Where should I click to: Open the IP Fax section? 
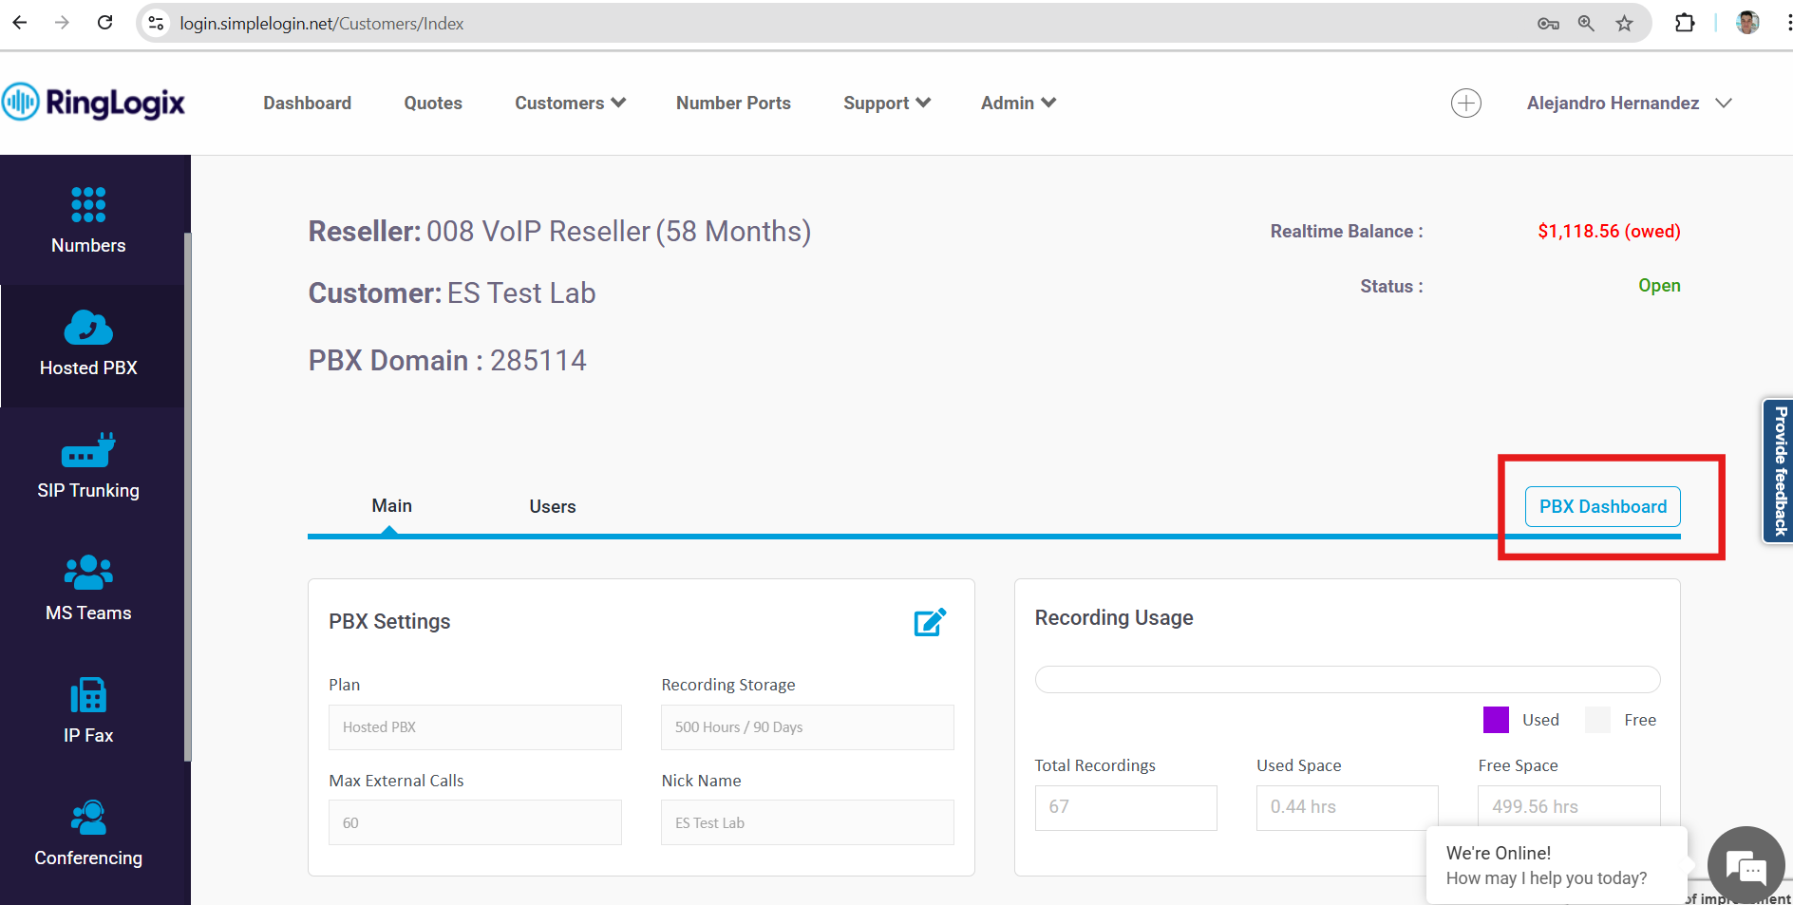88,711
